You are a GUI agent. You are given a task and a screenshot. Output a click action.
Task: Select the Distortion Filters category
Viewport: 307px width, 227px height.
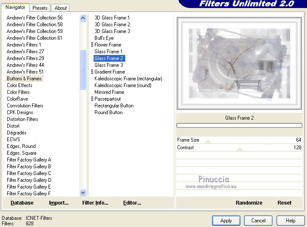pos(22,119)
